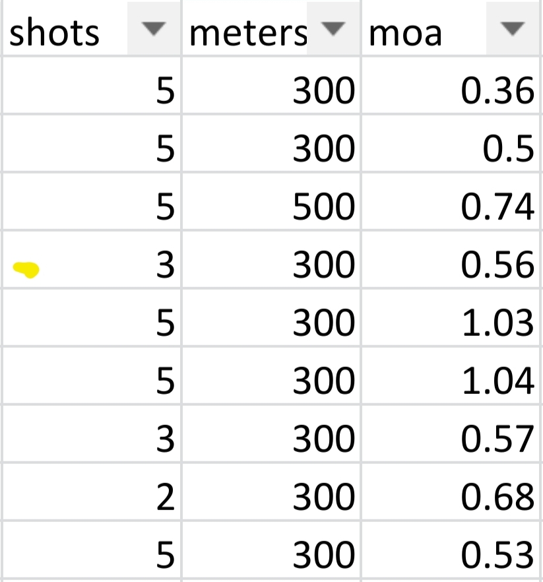Select the moa cell 0.53
Image resolution: width=543 pixels, height=582 pixels.
[x=450, y=550]
